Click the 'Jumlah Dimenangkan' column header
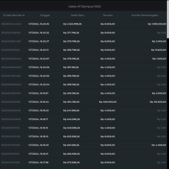The height and width of the screenshot is (169, 169). click(145, 15)
